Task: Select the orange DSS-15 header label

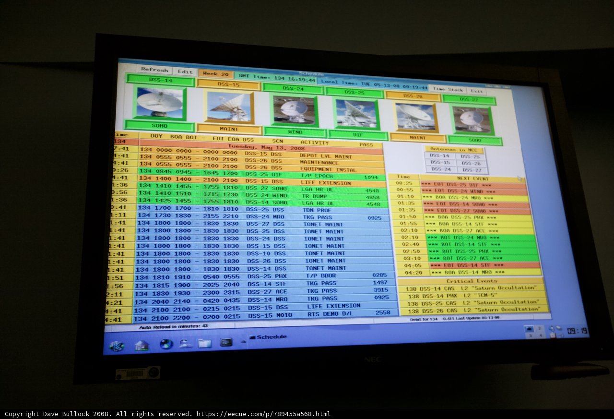Action: pyautogui.click(x=229, y=84)
